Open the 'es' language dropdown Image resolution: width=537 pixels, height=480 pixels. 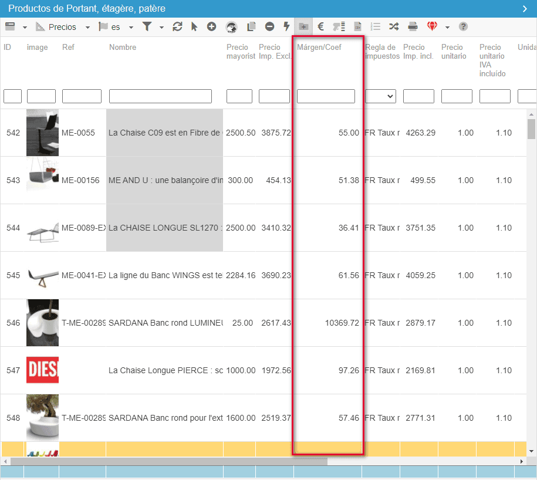click(131, 27)
